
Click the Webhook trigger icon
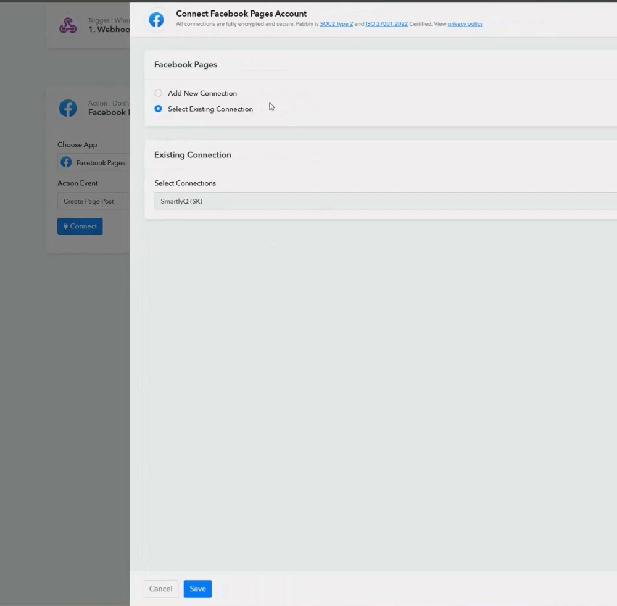click(x=68, y=25)
